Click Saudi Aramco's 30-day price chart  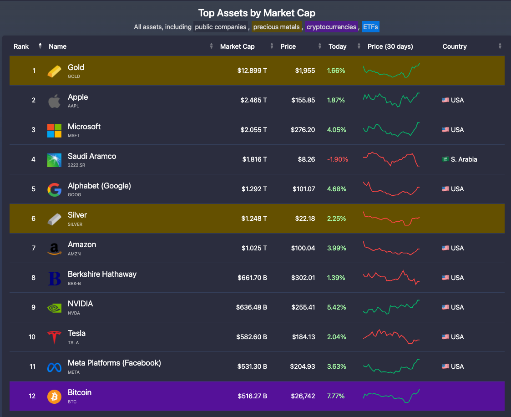click(391, 159)
